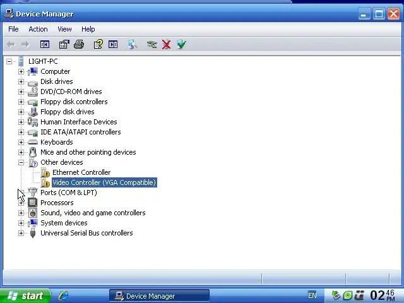
Task: Expand the Computer category
Action: pyautogui.click(x=21, y=71)
